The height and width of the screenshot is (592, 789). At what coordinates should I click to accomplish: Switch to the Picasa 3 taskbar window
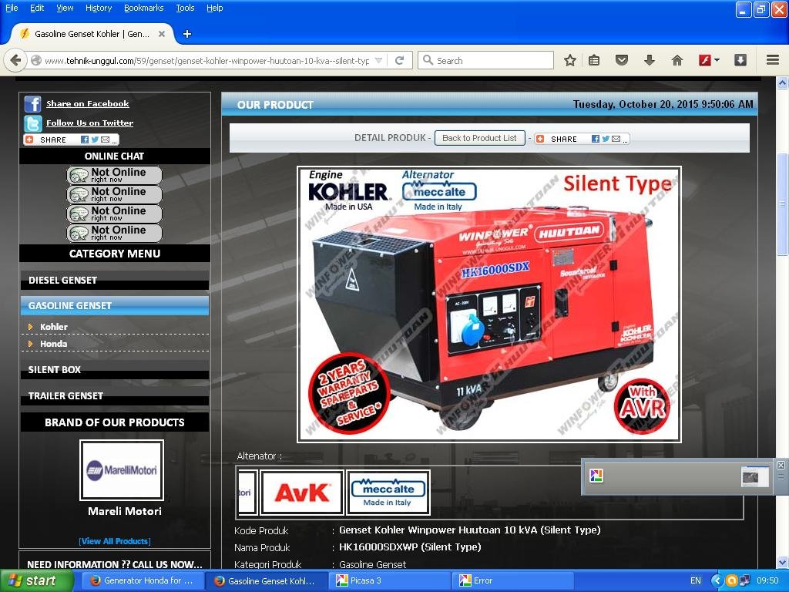[x=390, y=581]
